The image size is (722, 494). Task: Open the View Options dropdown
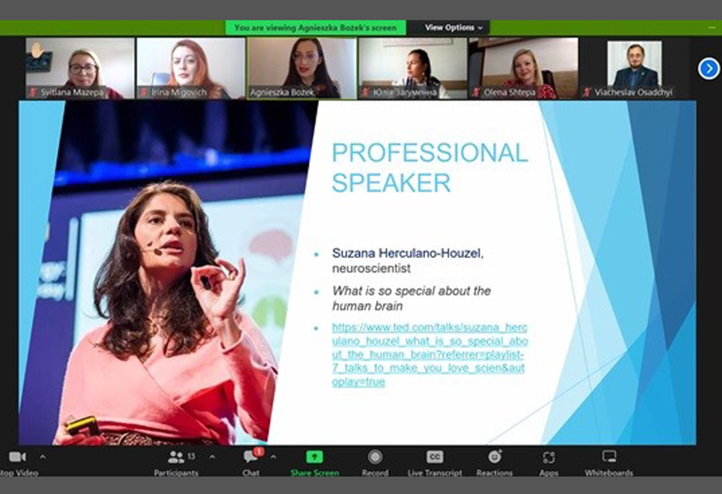click(454, 28)
